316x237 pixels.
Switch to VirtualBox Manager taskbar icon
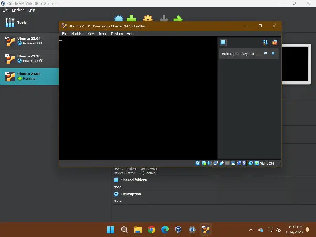(x=179, y=230)
